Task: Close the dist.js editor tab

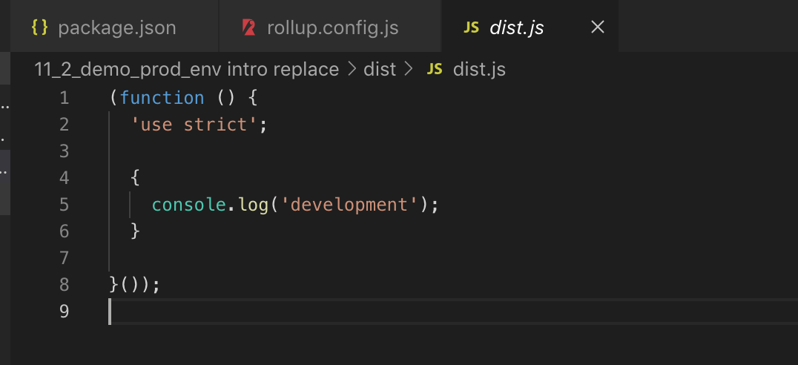Action: (597, 28)
